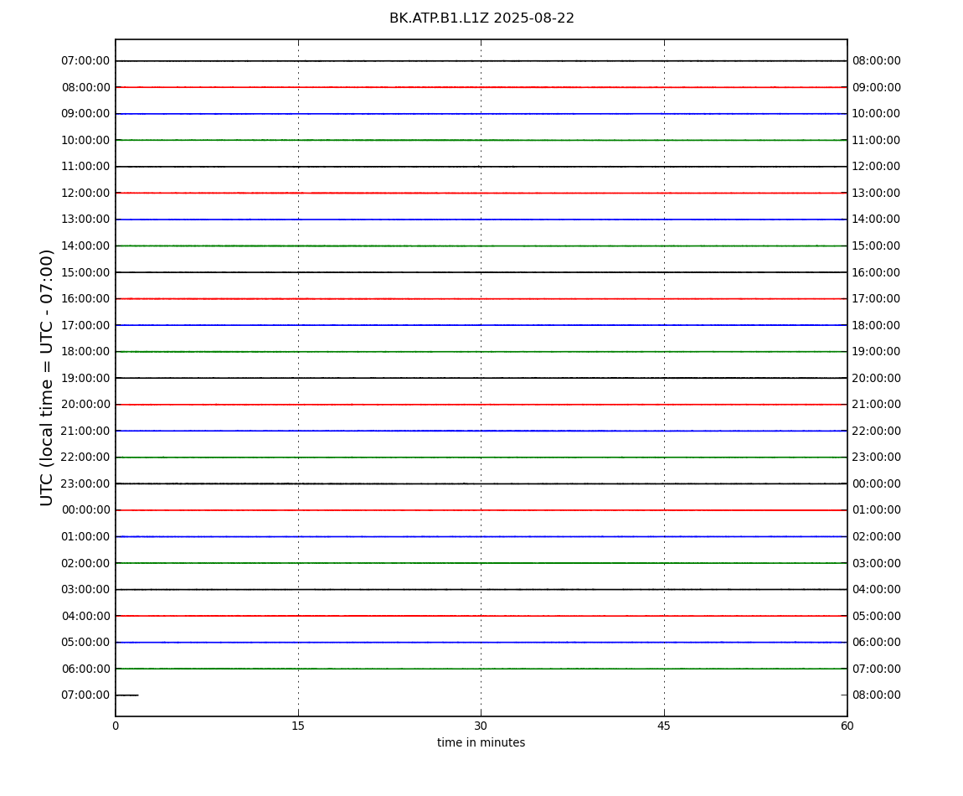Select 00:00:00 start label of red trace

click(86, 510)
